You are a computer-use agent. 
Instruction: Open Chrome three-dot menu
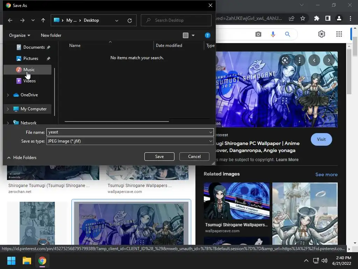(350, 18)
